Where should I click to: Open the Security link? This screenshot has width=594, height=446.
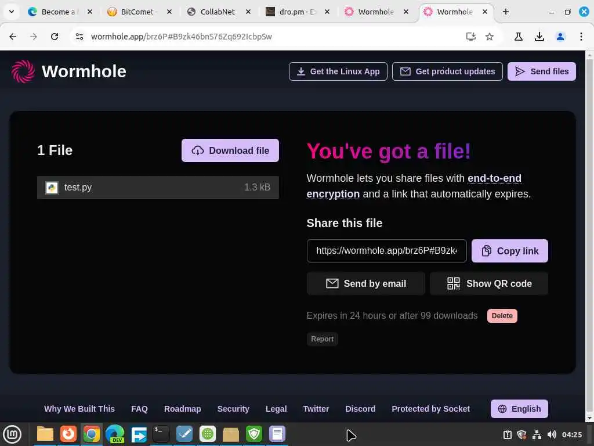click(x=233, y=409)
